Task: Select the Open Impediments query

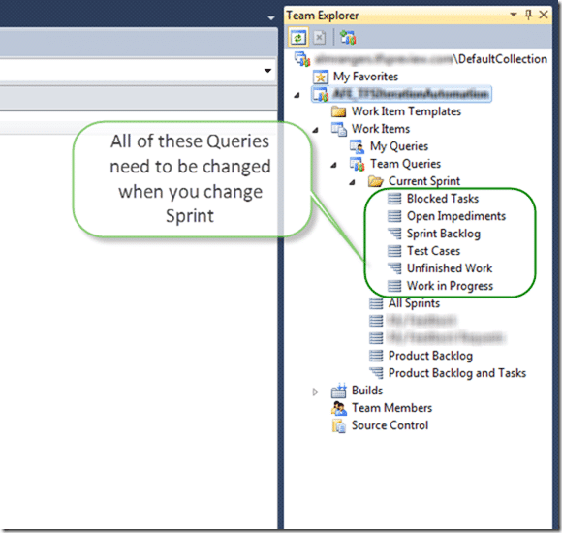Action: click(456, 216)
